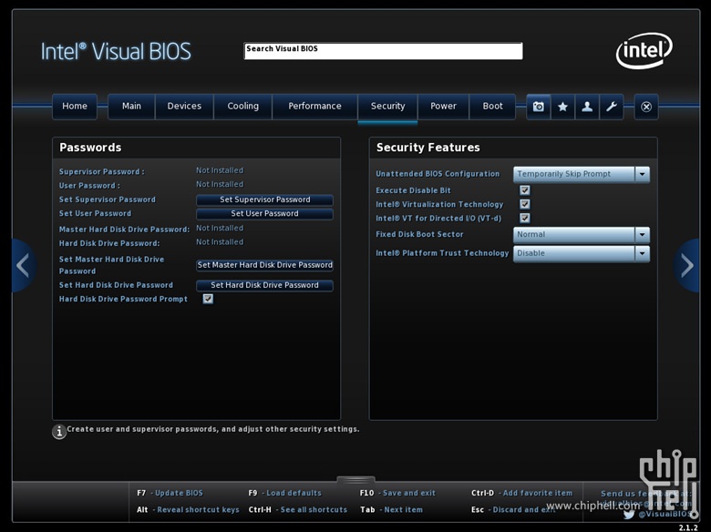
Task: Click the circled X exit icon
Action: click(x=646, y=107)
